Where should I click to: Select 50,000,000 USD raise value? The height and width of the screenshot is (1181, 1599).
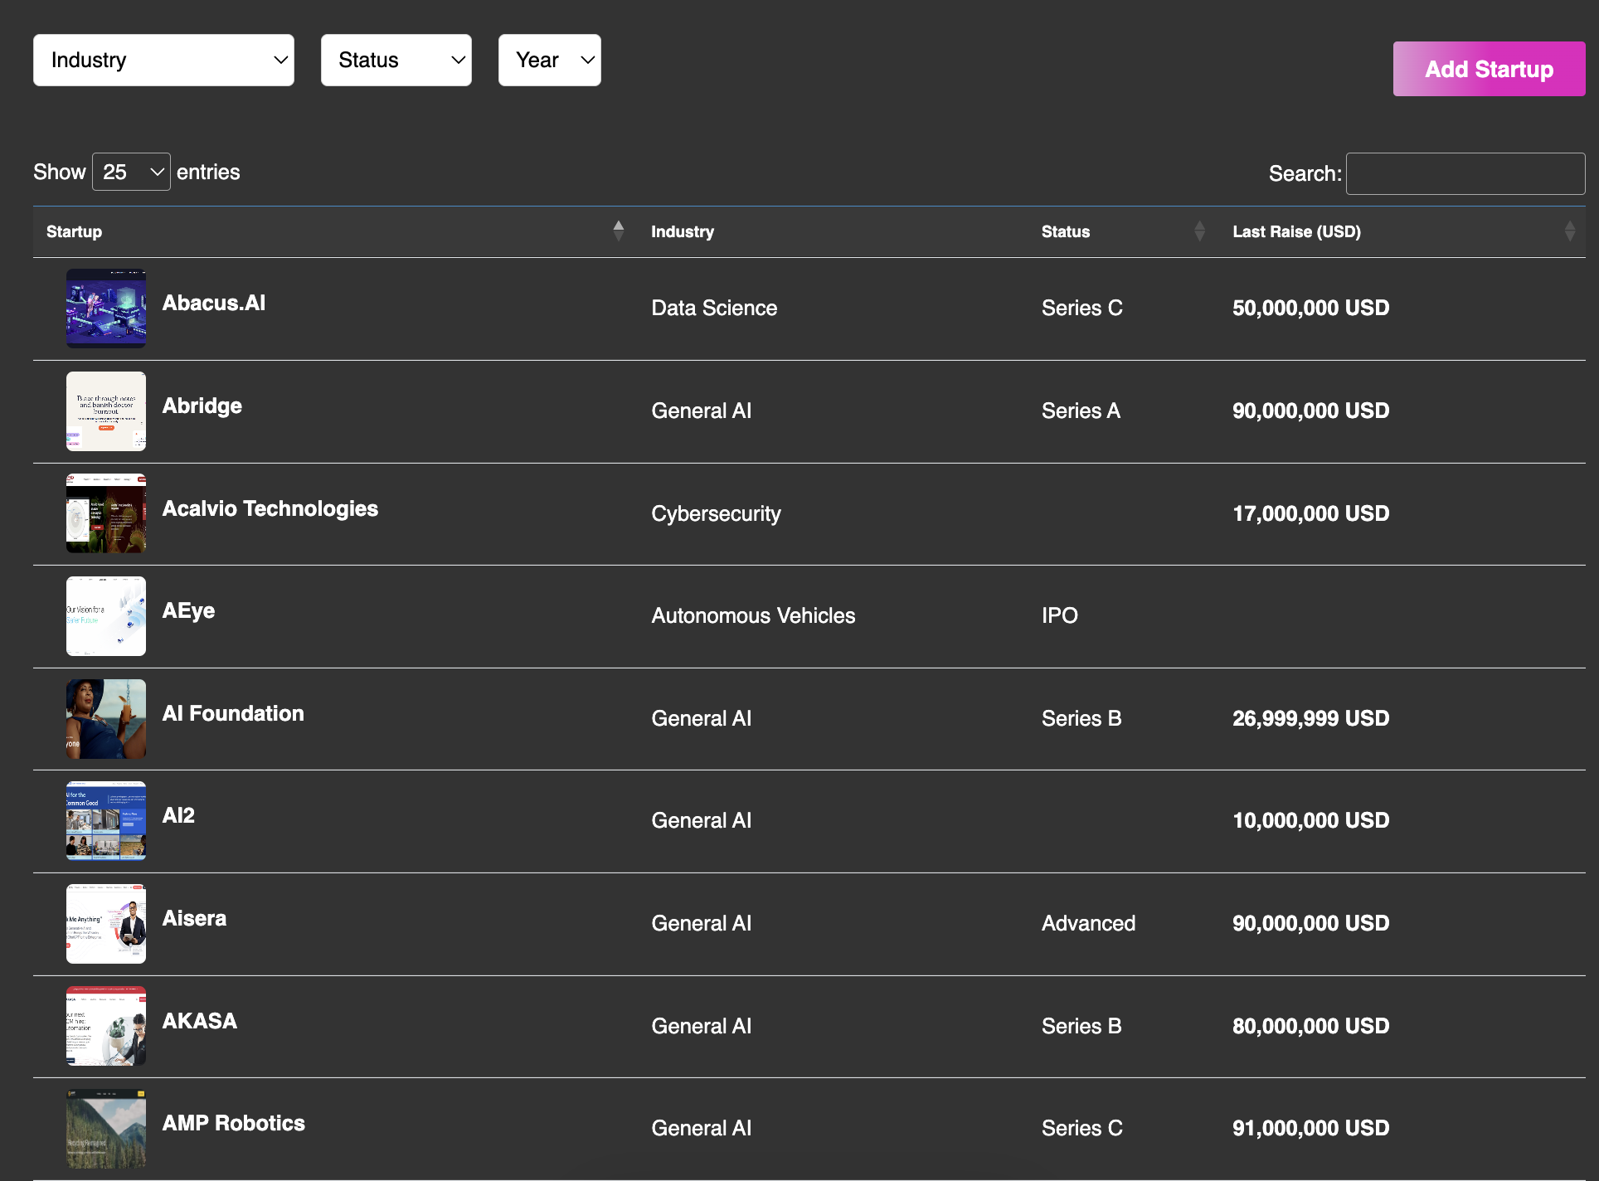(x=1311, y=308)
